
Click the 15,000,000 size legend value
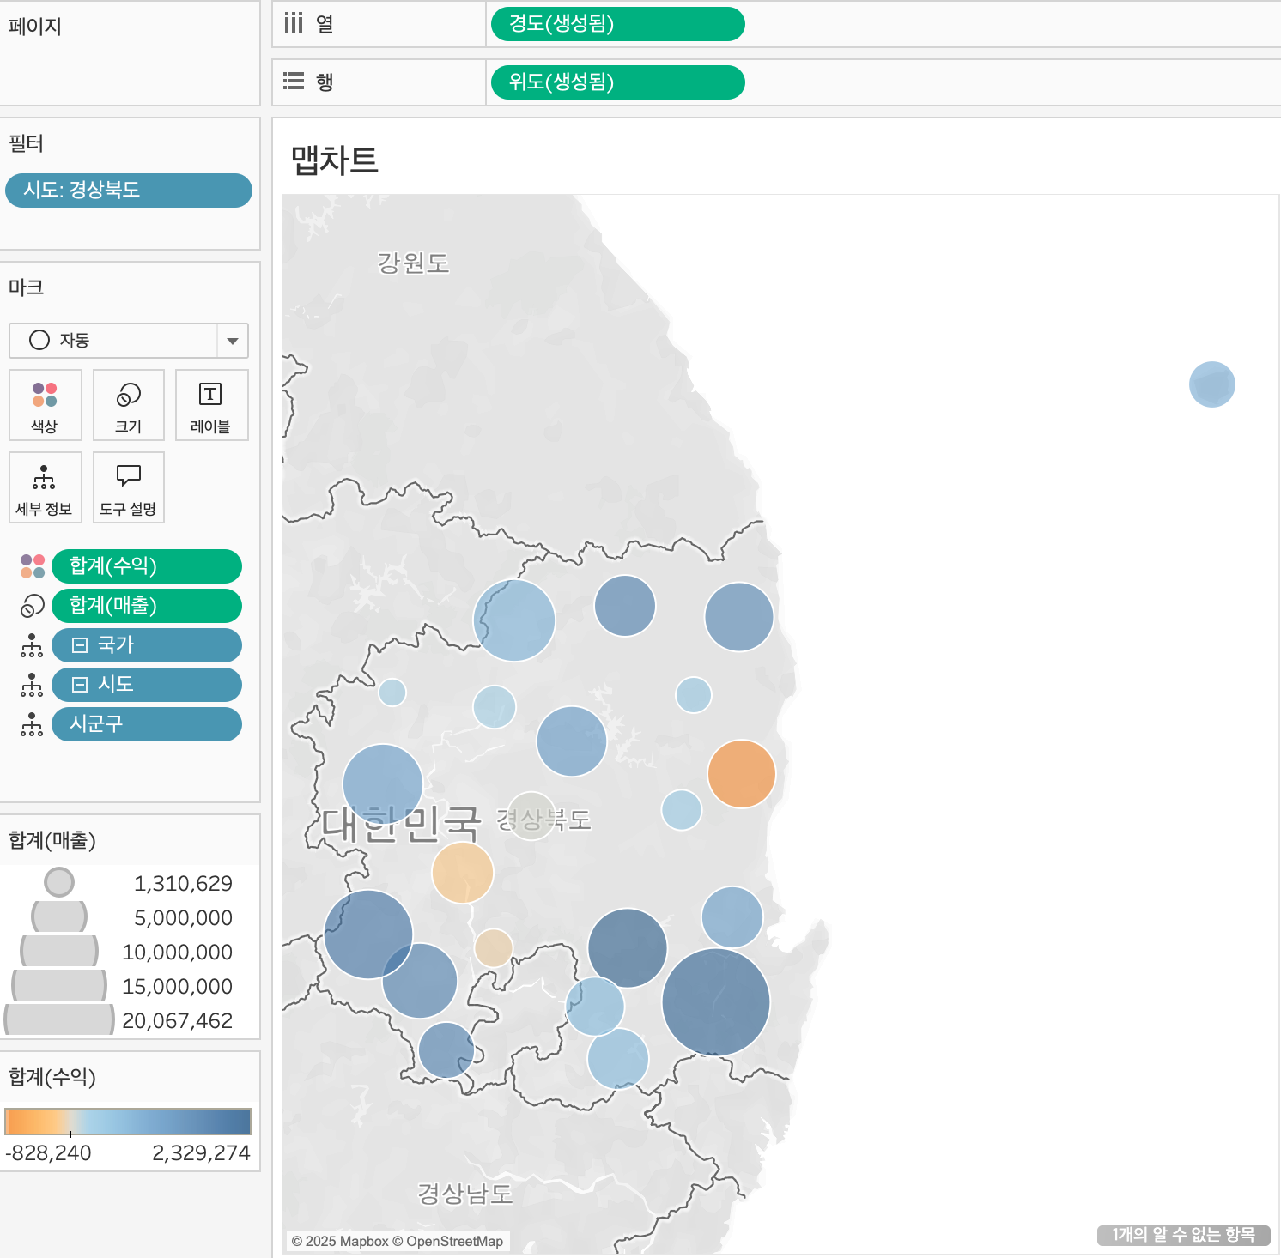coord(178,987)
